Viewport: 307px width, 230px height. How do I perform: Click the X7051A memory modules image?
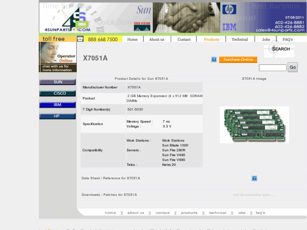click(254, 125)
